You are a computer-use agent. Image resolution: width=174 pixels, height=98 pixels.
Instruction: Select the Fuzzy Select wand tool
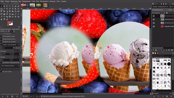click(x=10, y=6)
